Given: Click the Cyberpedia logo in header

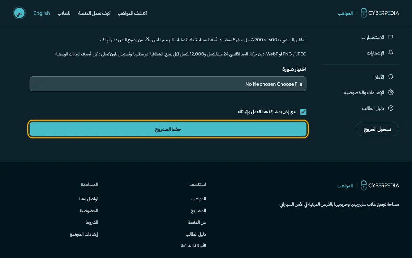Looking at the screenshot, I should pyautogui.click(x=379, y=13).
